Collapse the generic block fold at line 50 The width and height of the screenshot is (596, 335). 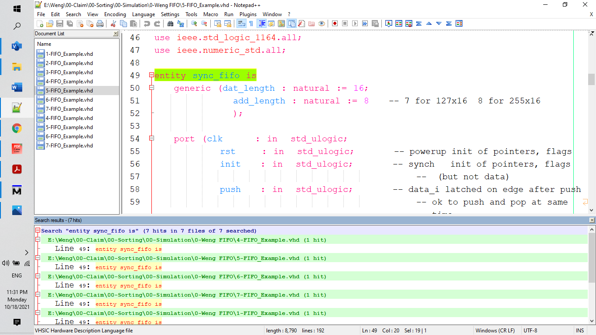pyautogui.click(x=151, y=88)
